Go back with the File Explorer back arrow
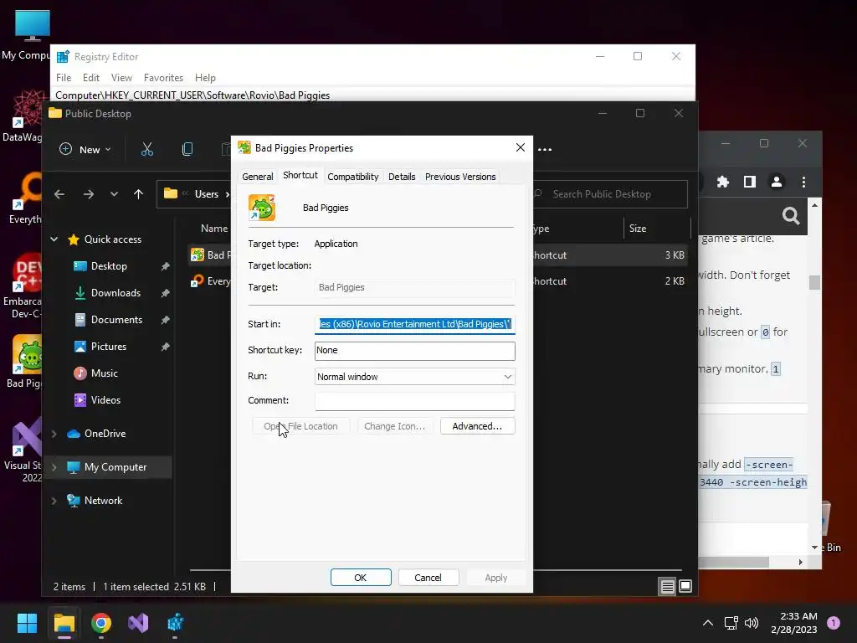 59,194
